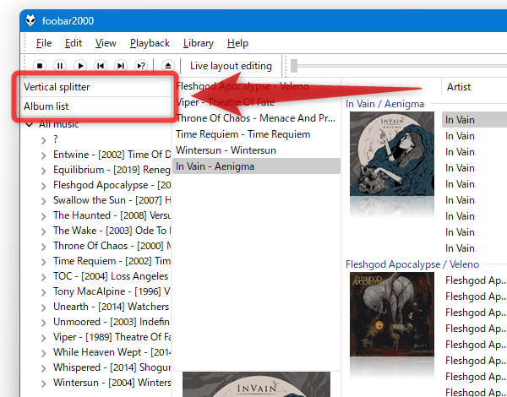Expand TOC - [2004] Loss Angeles node
Image resolution: width=507 pixels, height=397 pixels.
click(44, 277)
